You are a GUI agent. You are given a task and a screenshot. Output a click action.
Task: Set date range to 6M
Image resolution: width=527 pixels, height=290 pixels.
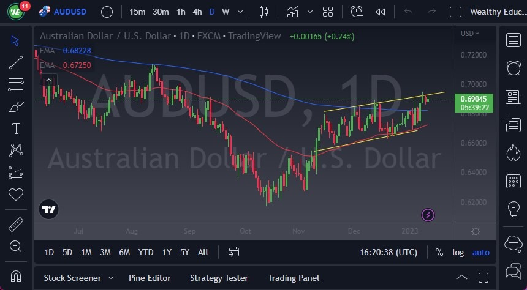click(x=124, y=252)
